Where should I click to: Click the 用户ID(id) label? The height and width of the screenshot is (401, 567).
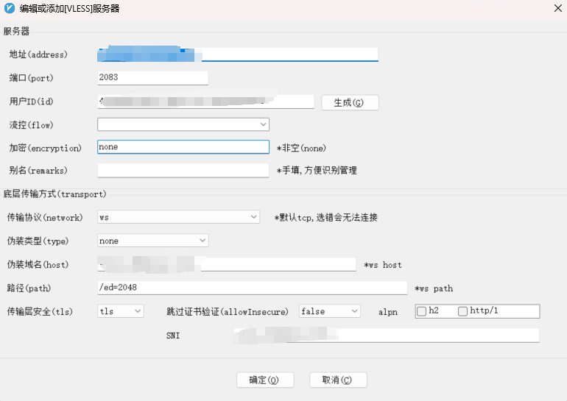[x=31, y=102]
